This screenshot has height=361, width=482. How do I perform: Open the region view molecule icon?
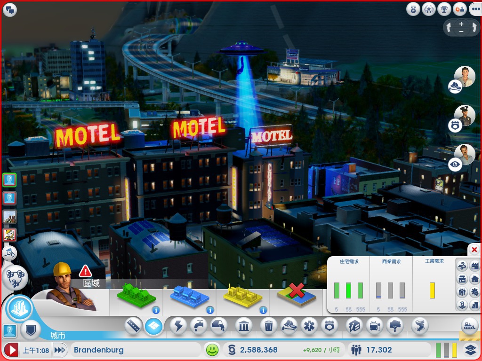coord(15,277)
